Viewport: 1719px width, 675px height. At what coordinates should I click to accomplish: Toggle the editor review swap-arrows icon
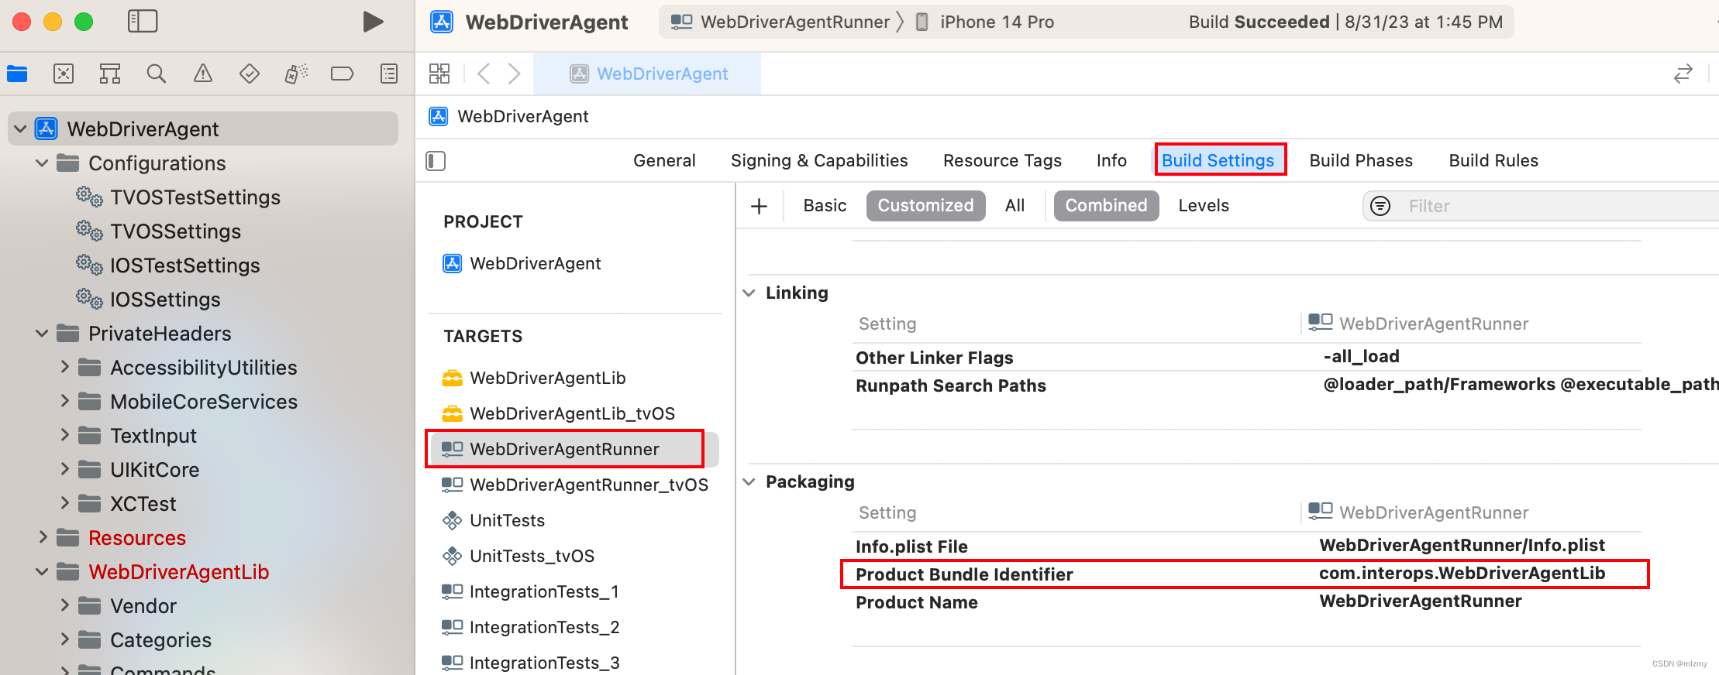tap(1683, 74)
